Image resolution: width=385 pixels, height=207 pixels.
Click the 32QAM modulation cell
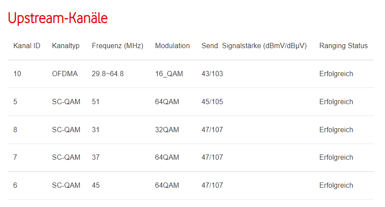(x=167, y=130)
